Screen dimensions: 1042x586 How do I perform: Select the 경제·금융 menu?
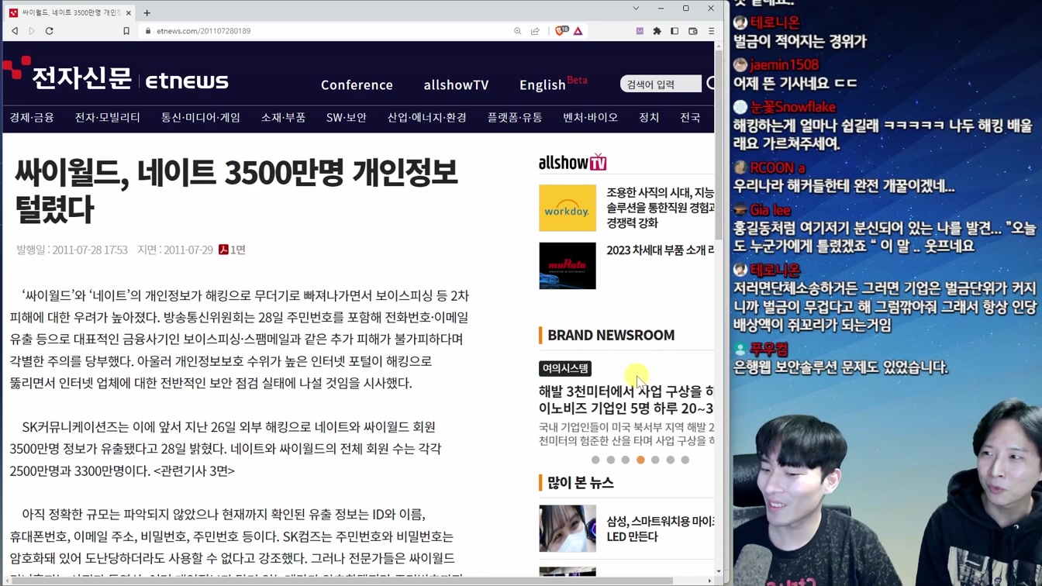pyautogui.click(x=32, y=118)
